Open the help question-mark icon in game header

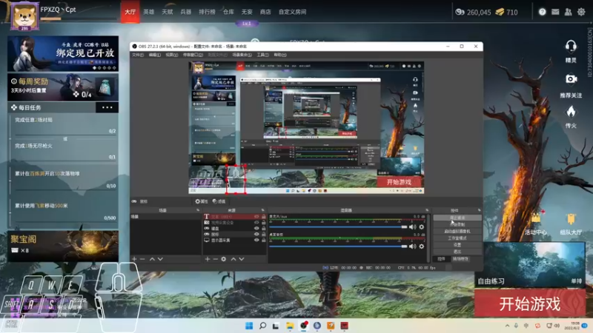click(x=543, y=12)
